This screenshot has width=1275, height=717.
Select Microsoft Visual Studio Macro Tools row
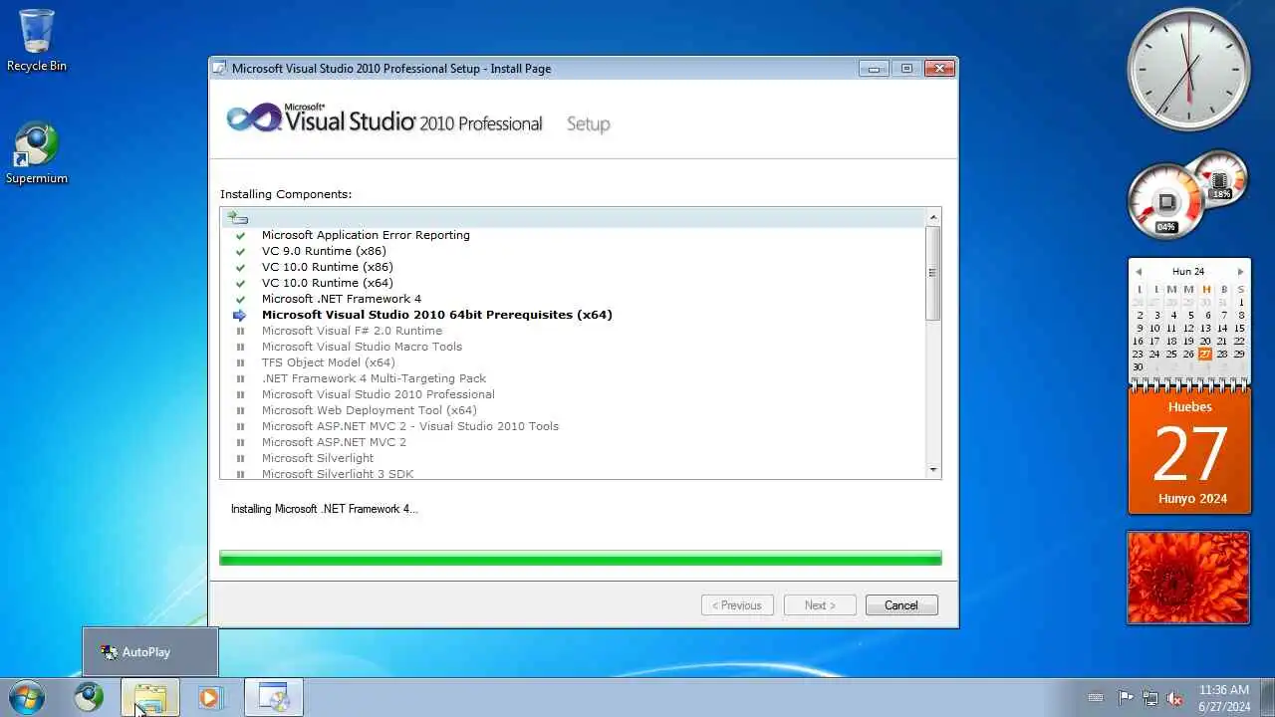coord(362,348)
